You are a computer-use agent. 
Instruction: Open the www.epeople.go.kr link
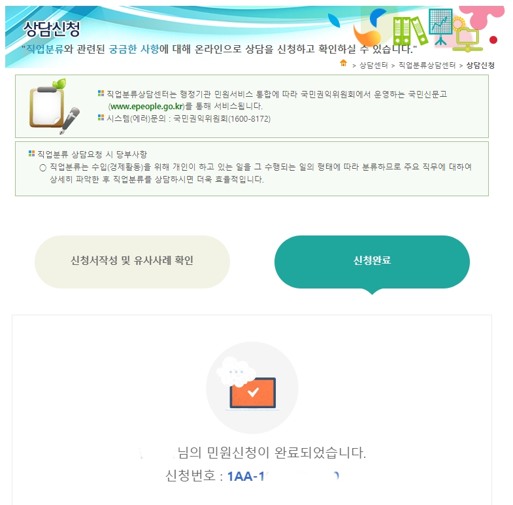tap(146, 107)
